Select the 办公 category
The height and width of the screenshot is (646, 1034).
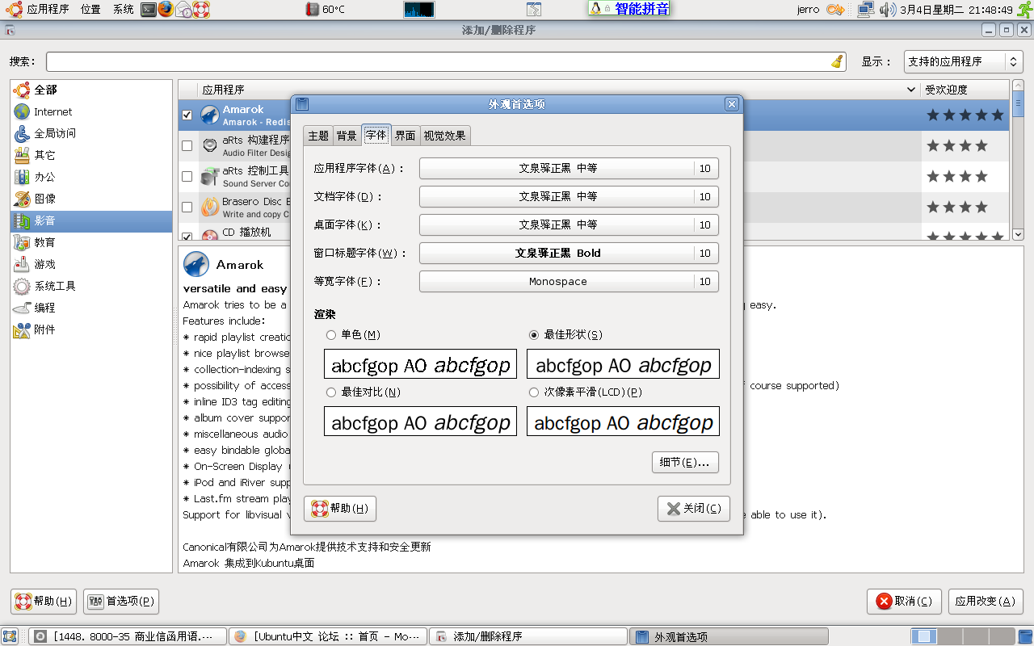pyautogui.click(x=91, y=177)
